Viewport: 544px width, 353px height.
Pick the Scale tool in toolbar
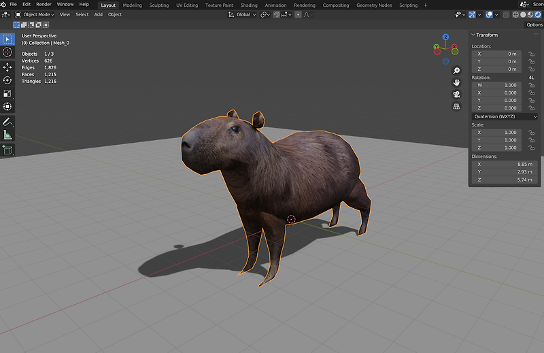coord(7,93)
